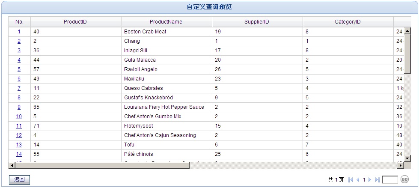Click the SupplierID column header
This screenshot has width=419, height=188.
pos(257,22)
